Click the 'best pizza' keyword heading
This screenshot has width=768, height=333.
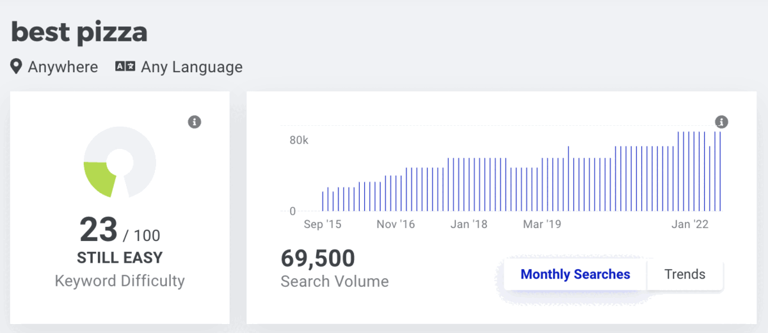click(79, 32)
